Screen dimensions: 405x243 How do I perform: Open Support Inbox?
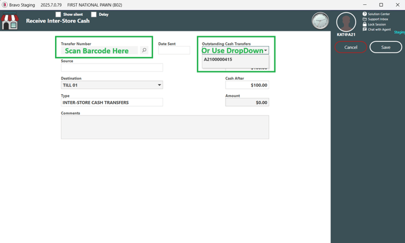tap(375, 19)
